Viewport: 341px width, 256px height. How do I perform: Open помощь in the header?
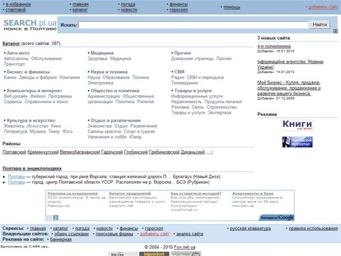click(232, 7)
